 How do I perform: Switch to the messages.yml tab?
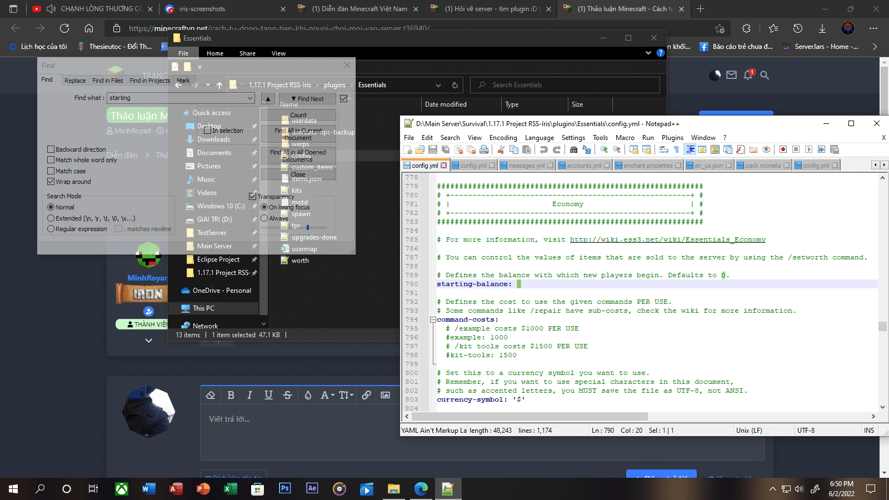click(526, 166)
